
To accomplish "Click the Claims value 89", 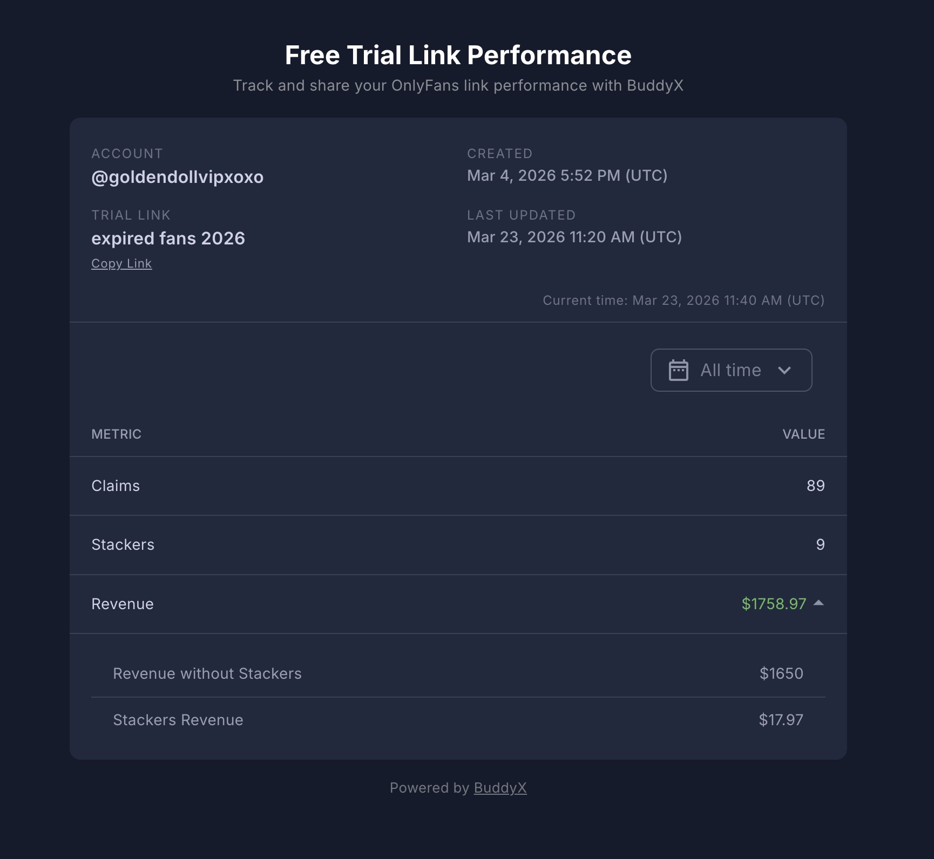I will [x=815, y=486].
